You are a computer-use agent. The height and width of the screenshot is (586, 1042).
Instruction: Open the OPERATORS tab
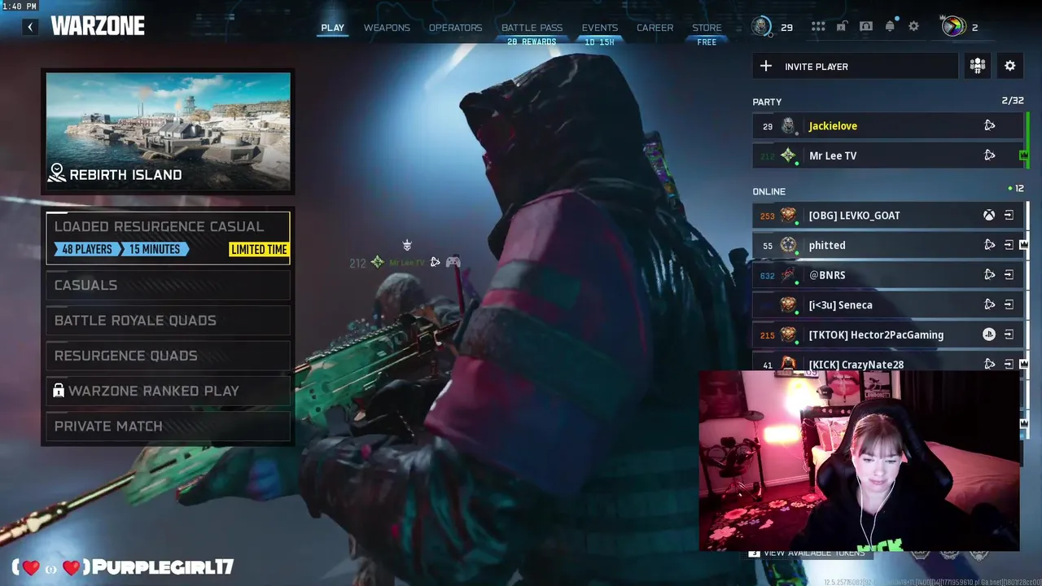coord(456,28)
